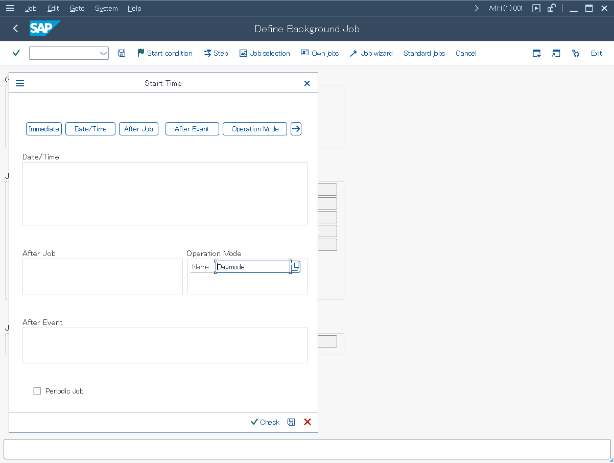
Task: Click the green checkmark Enter icon
Action: (x=16, y=53)
